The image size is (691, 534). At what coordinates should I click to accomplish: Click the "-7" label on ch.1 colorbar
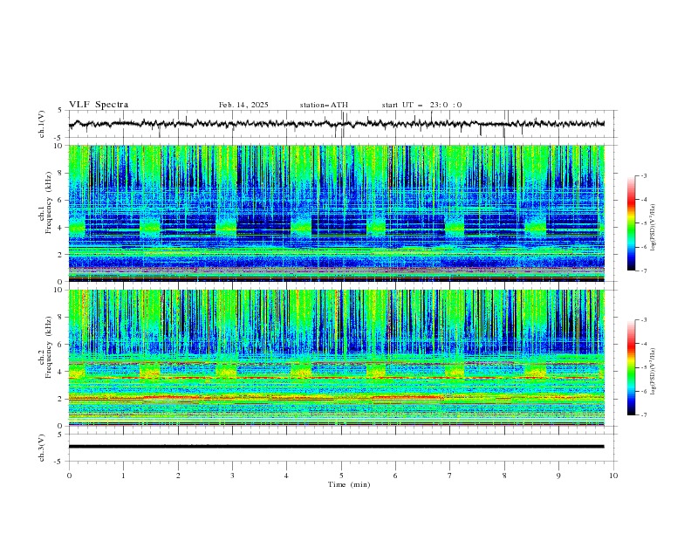tap(643, 270)
